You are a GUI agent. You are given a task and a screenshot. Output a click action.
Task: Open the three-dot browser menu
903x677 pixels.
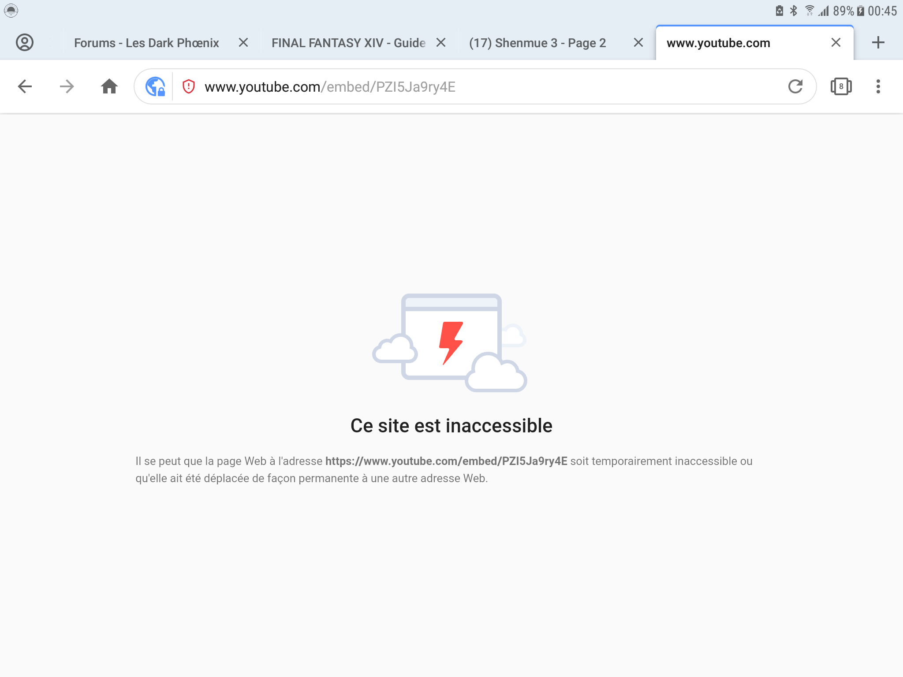878,86
